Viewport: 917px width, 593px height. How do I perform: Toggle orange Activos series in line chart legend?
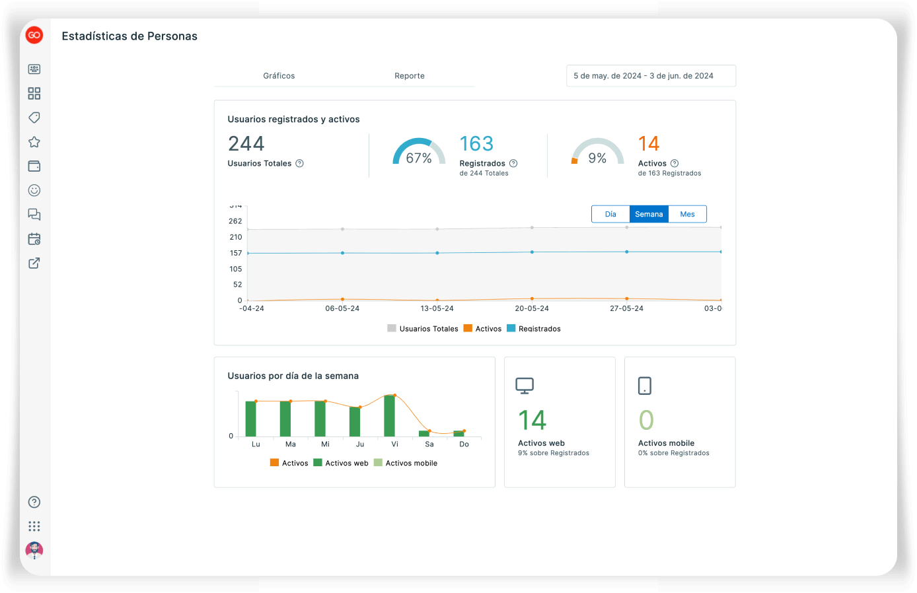tap(482, 329)
